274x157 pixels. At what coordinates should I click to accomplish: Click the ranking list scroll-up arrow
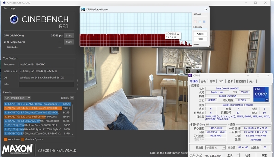pos(73,103)
